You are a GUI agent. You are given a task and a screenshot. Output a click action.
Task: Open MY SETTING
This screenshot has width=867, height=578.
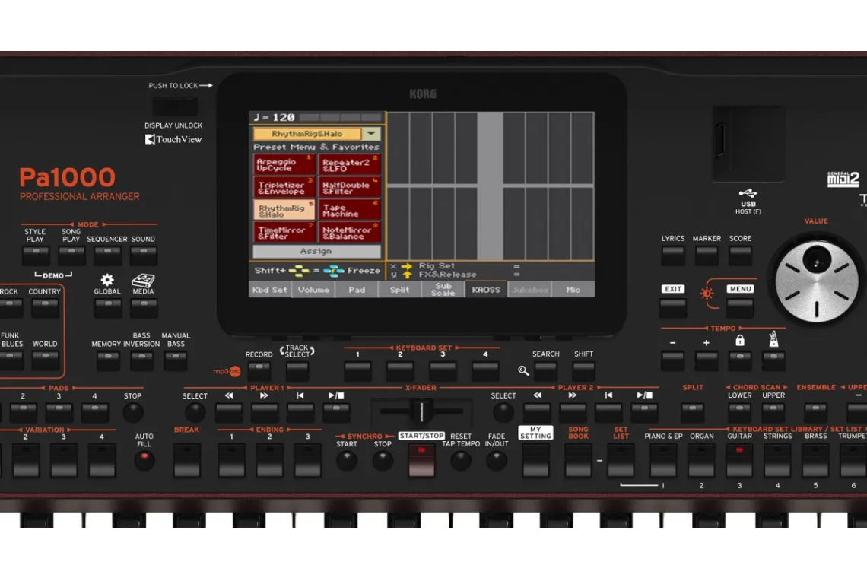pyautogui.click(x=536, y=460)
